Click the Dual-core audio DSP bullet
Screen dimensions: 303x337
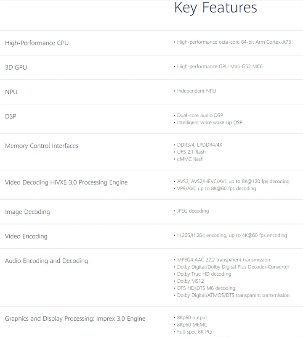(x=200, y=115)
